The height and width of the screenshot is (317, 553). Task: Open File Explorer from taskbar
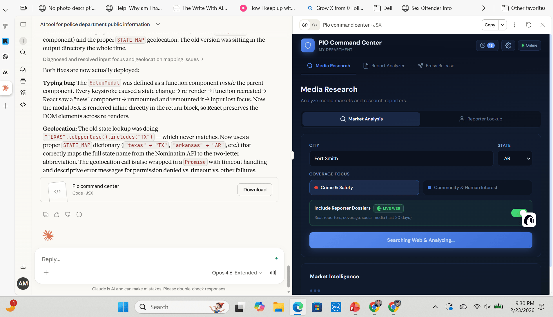coord(278,307)
